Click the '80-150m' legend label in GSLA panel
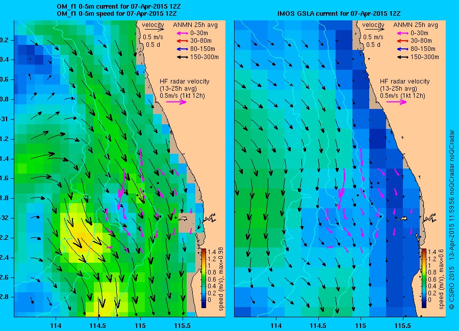This screenshot has height=331, width=459. point(423,49)
